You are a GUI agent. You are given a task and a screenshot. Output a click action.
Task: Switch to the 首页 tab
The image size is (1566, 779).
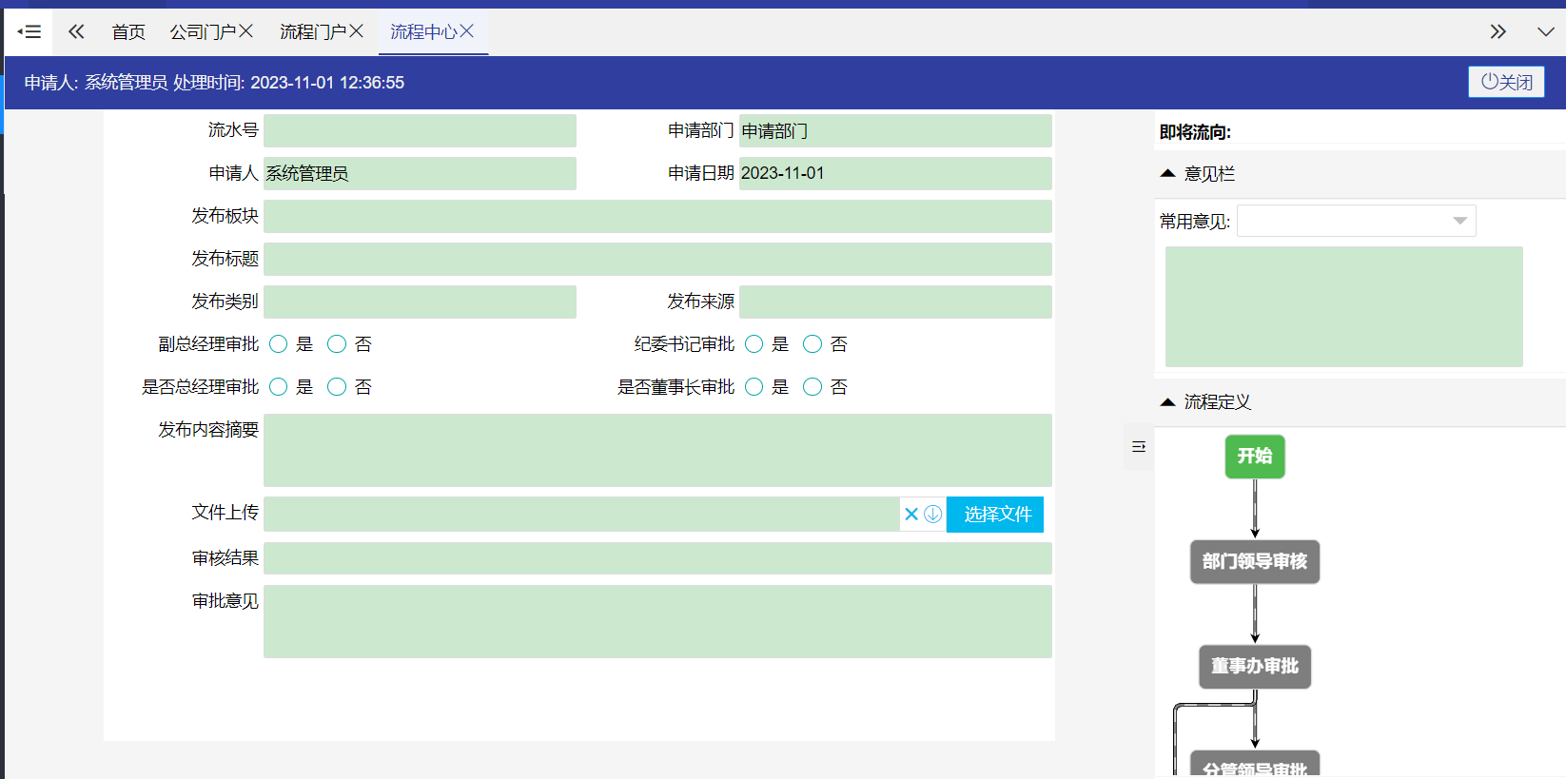click(128, 31)
